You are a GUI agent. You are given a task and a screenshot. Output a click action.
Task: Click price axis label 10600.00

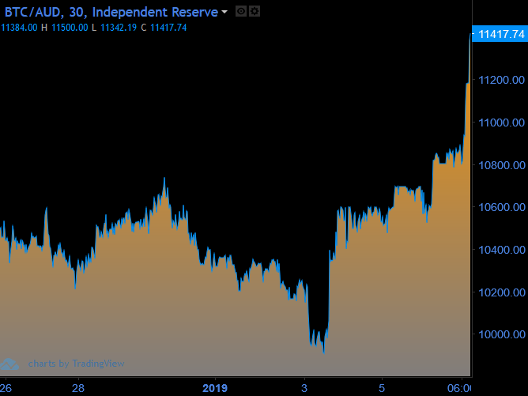pos(501,207)
